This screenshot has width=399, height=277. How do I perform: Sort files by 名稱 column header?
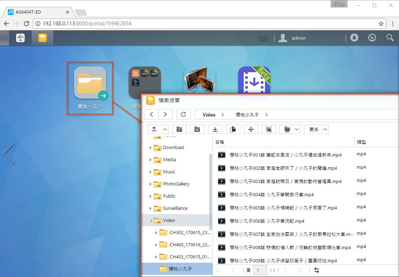(x=284, y=142)
